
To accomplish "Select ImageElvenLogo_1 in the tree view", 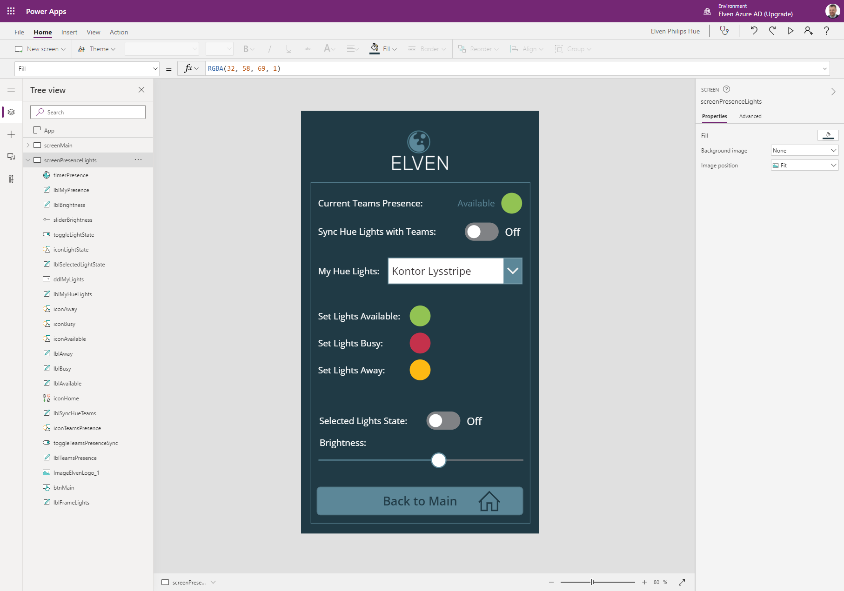I will coord(76,472).
